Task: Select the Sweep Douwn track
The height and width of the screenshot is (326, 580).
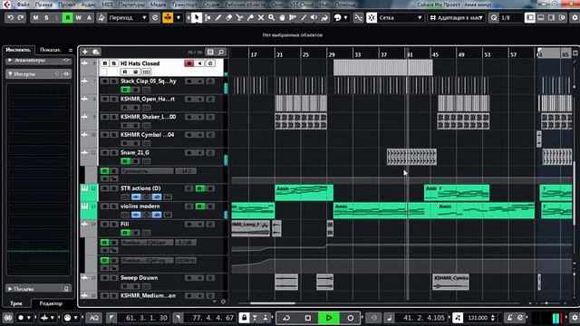Action: tap(139, 278)
